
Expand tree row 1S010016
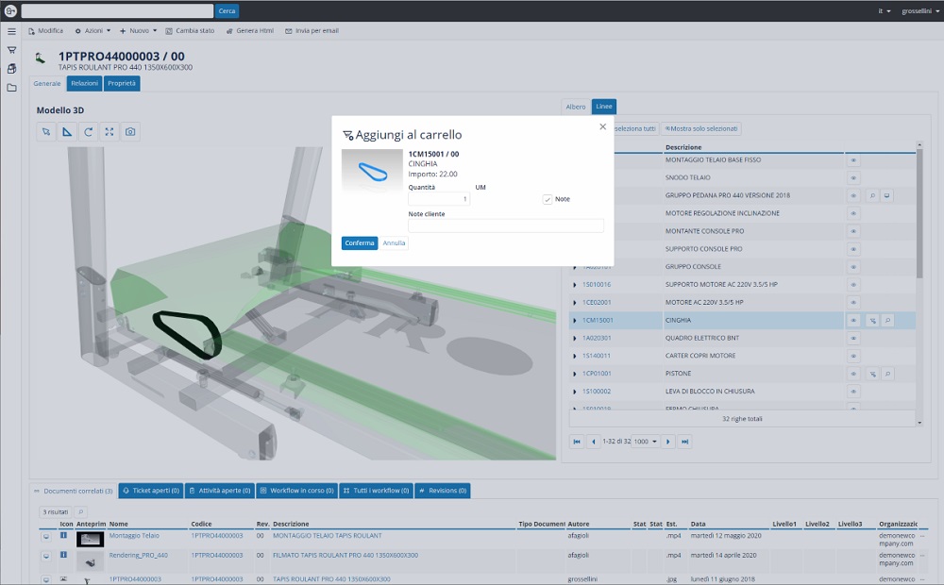pos(574,285)
